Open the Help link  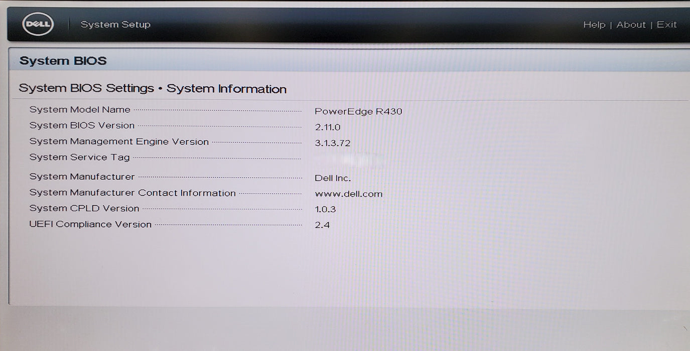click(594, 25)
